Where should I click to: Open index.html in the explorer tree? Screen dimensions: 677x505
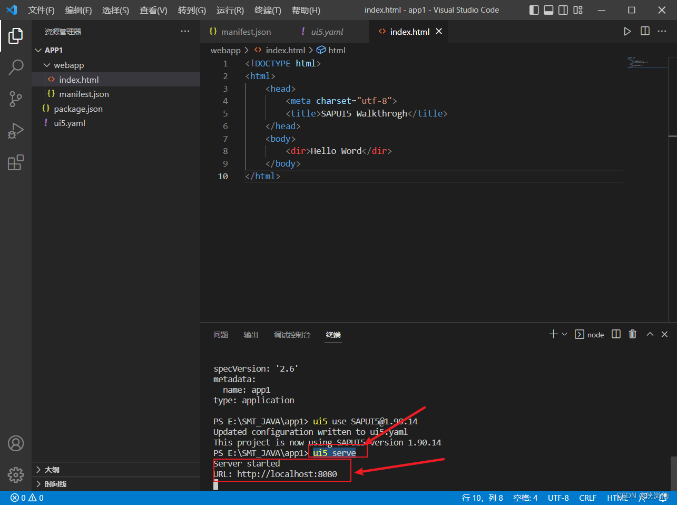(x=116, y=80)
